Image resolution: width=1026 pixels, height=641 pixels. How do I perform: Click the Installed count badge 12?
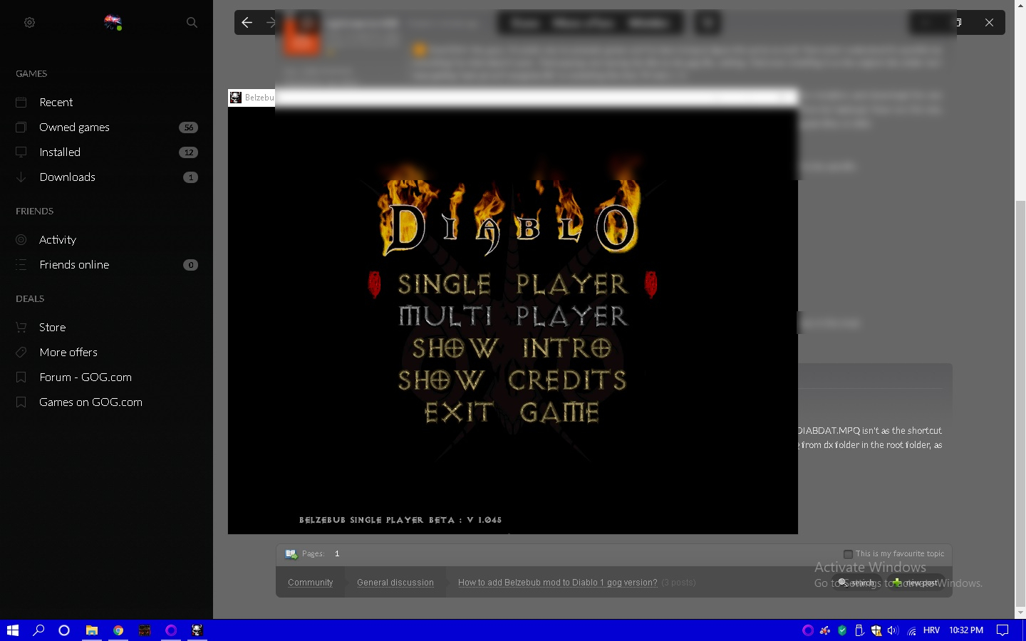[x=188, y=152]
